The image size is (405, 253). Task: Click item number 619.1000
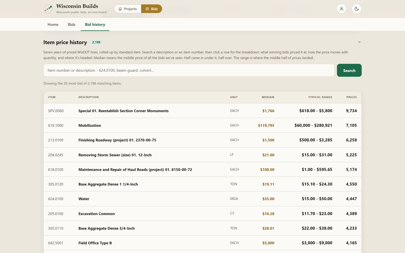tap(56, 125)
